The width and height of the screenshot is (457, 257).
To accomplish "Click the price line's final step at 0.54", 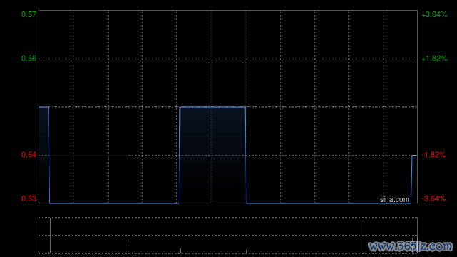I will pyautogui.click(x=414, y=156).
